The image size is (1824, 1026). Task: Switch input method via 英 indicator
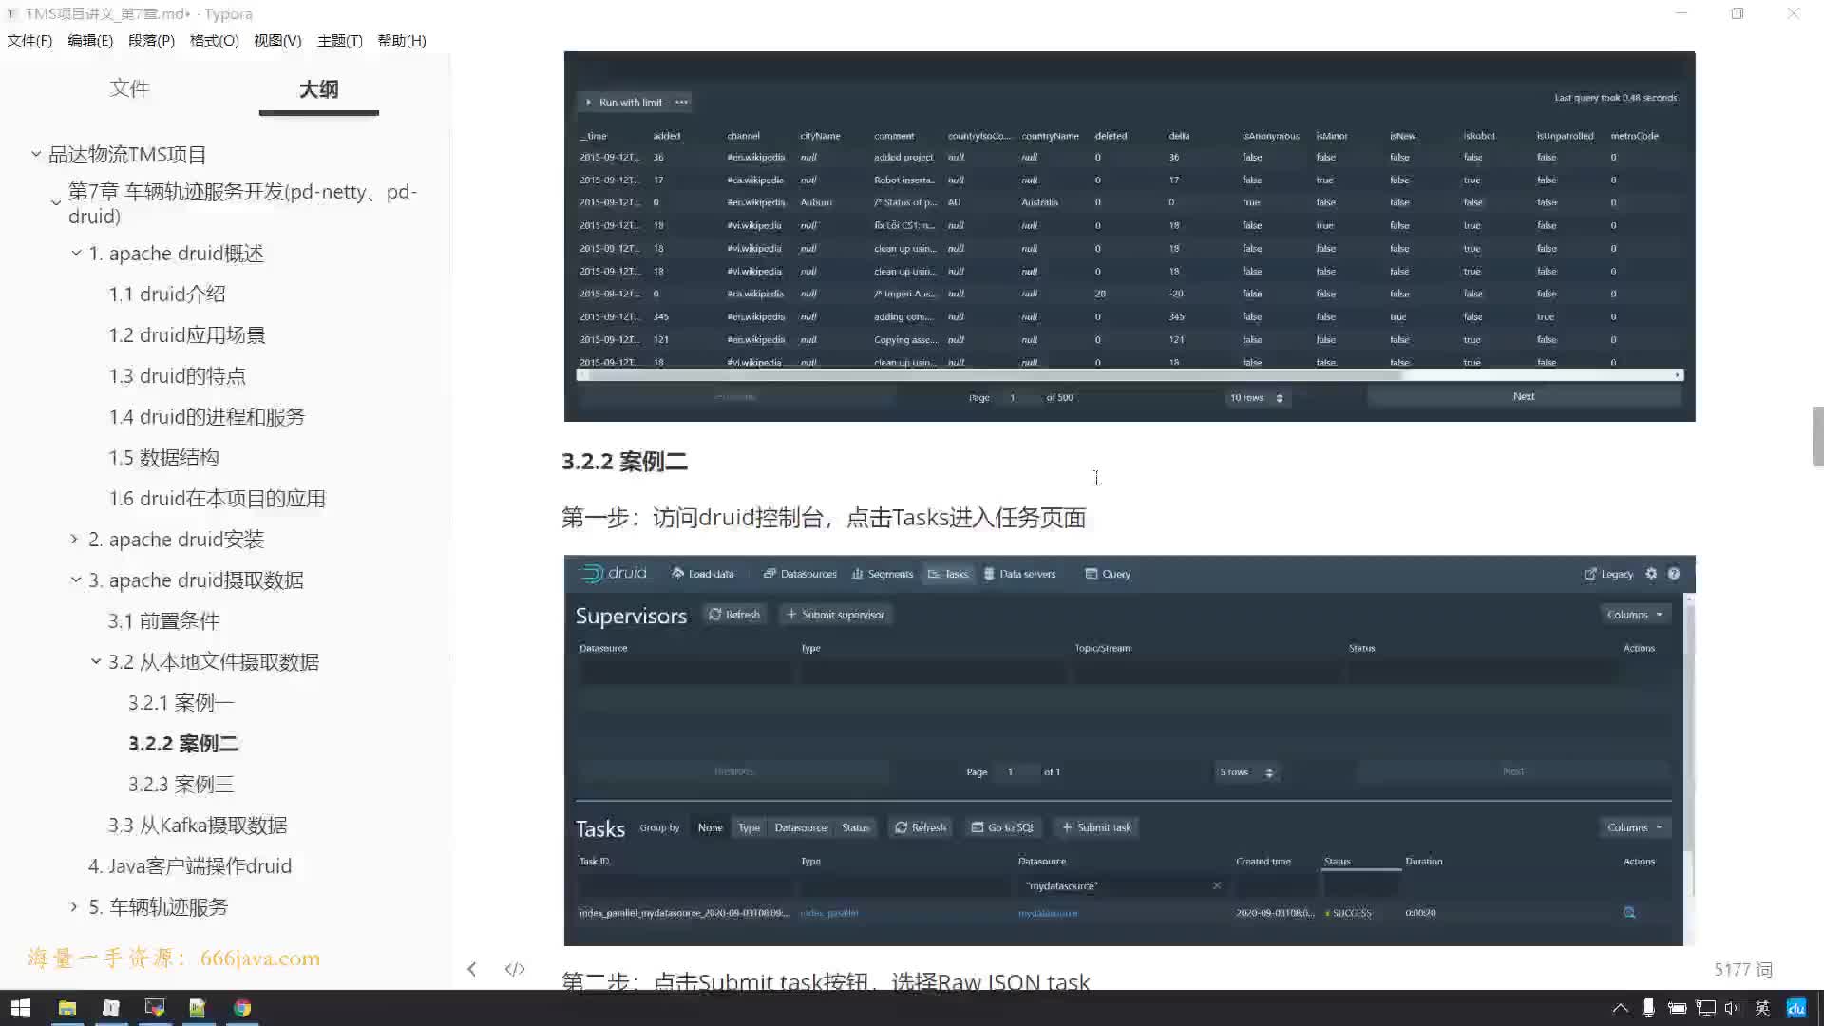[x=1763, y=1008]
